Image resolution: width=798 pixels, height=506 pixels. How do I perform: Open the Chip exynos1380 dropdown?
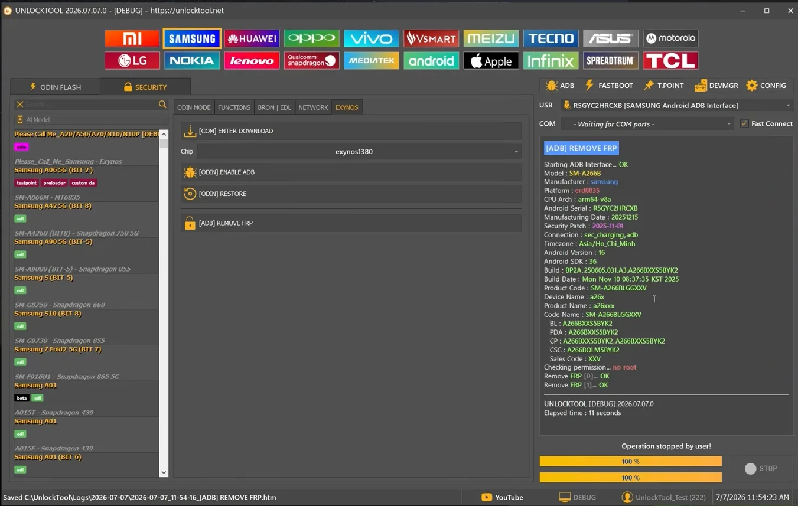click(359, 152)
